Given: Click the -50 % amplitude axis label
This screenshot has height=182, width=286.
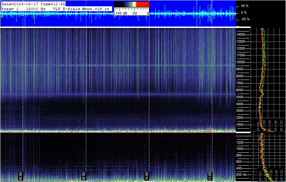Looking at the screenshot, I should tap(245, 19).
